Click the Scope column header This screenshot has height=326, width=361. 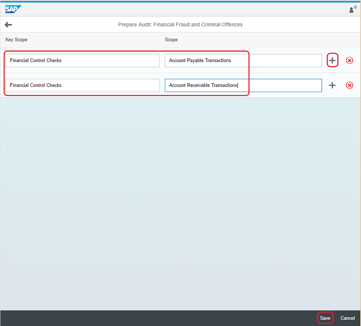(171, 40)
